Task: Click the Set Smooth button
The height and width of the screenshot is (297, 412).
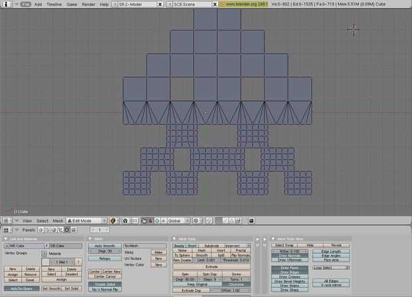Action: point(52,288)
